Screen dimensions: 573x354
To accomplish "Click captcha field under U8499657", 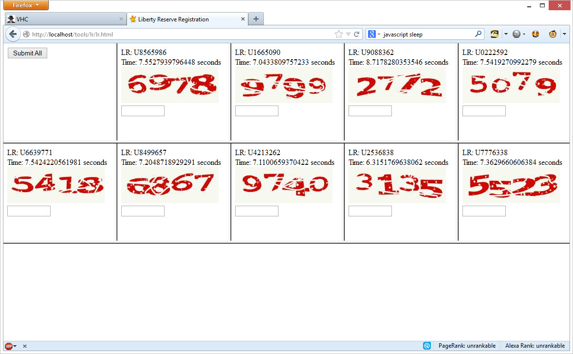I will (143, 211).
